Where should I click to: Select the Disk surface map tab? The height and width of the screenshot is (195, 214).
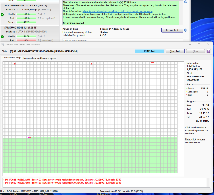12,58
